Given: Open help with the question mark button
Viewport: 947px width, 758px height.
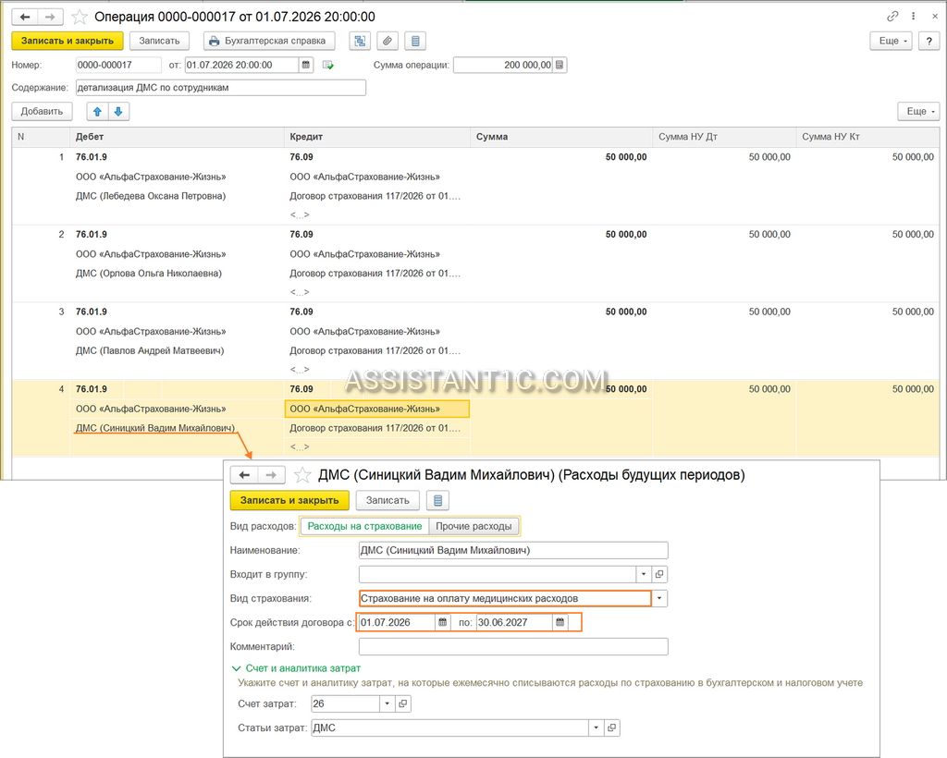Looking at the screenshot, I should [929, 41].
